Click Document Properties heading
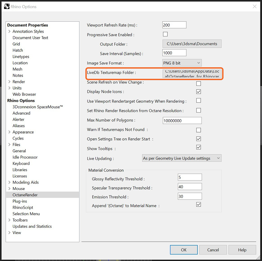 click(x=28, y=25)
